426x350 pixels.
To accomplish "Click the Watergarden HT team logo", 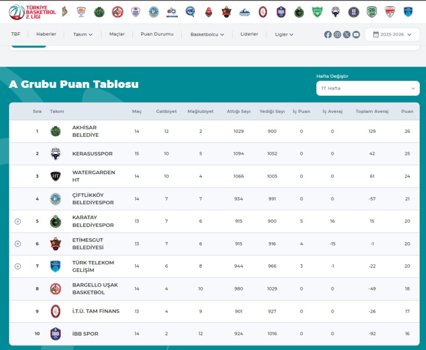I will click(x=55, y=176).
